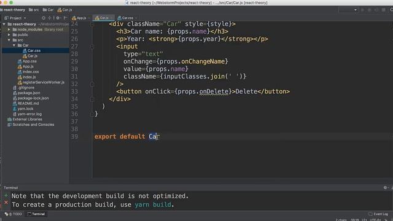Click 'yarn build' in terminal output
The width and height of the screenshot is (393, 221).
tap(153, 204)
